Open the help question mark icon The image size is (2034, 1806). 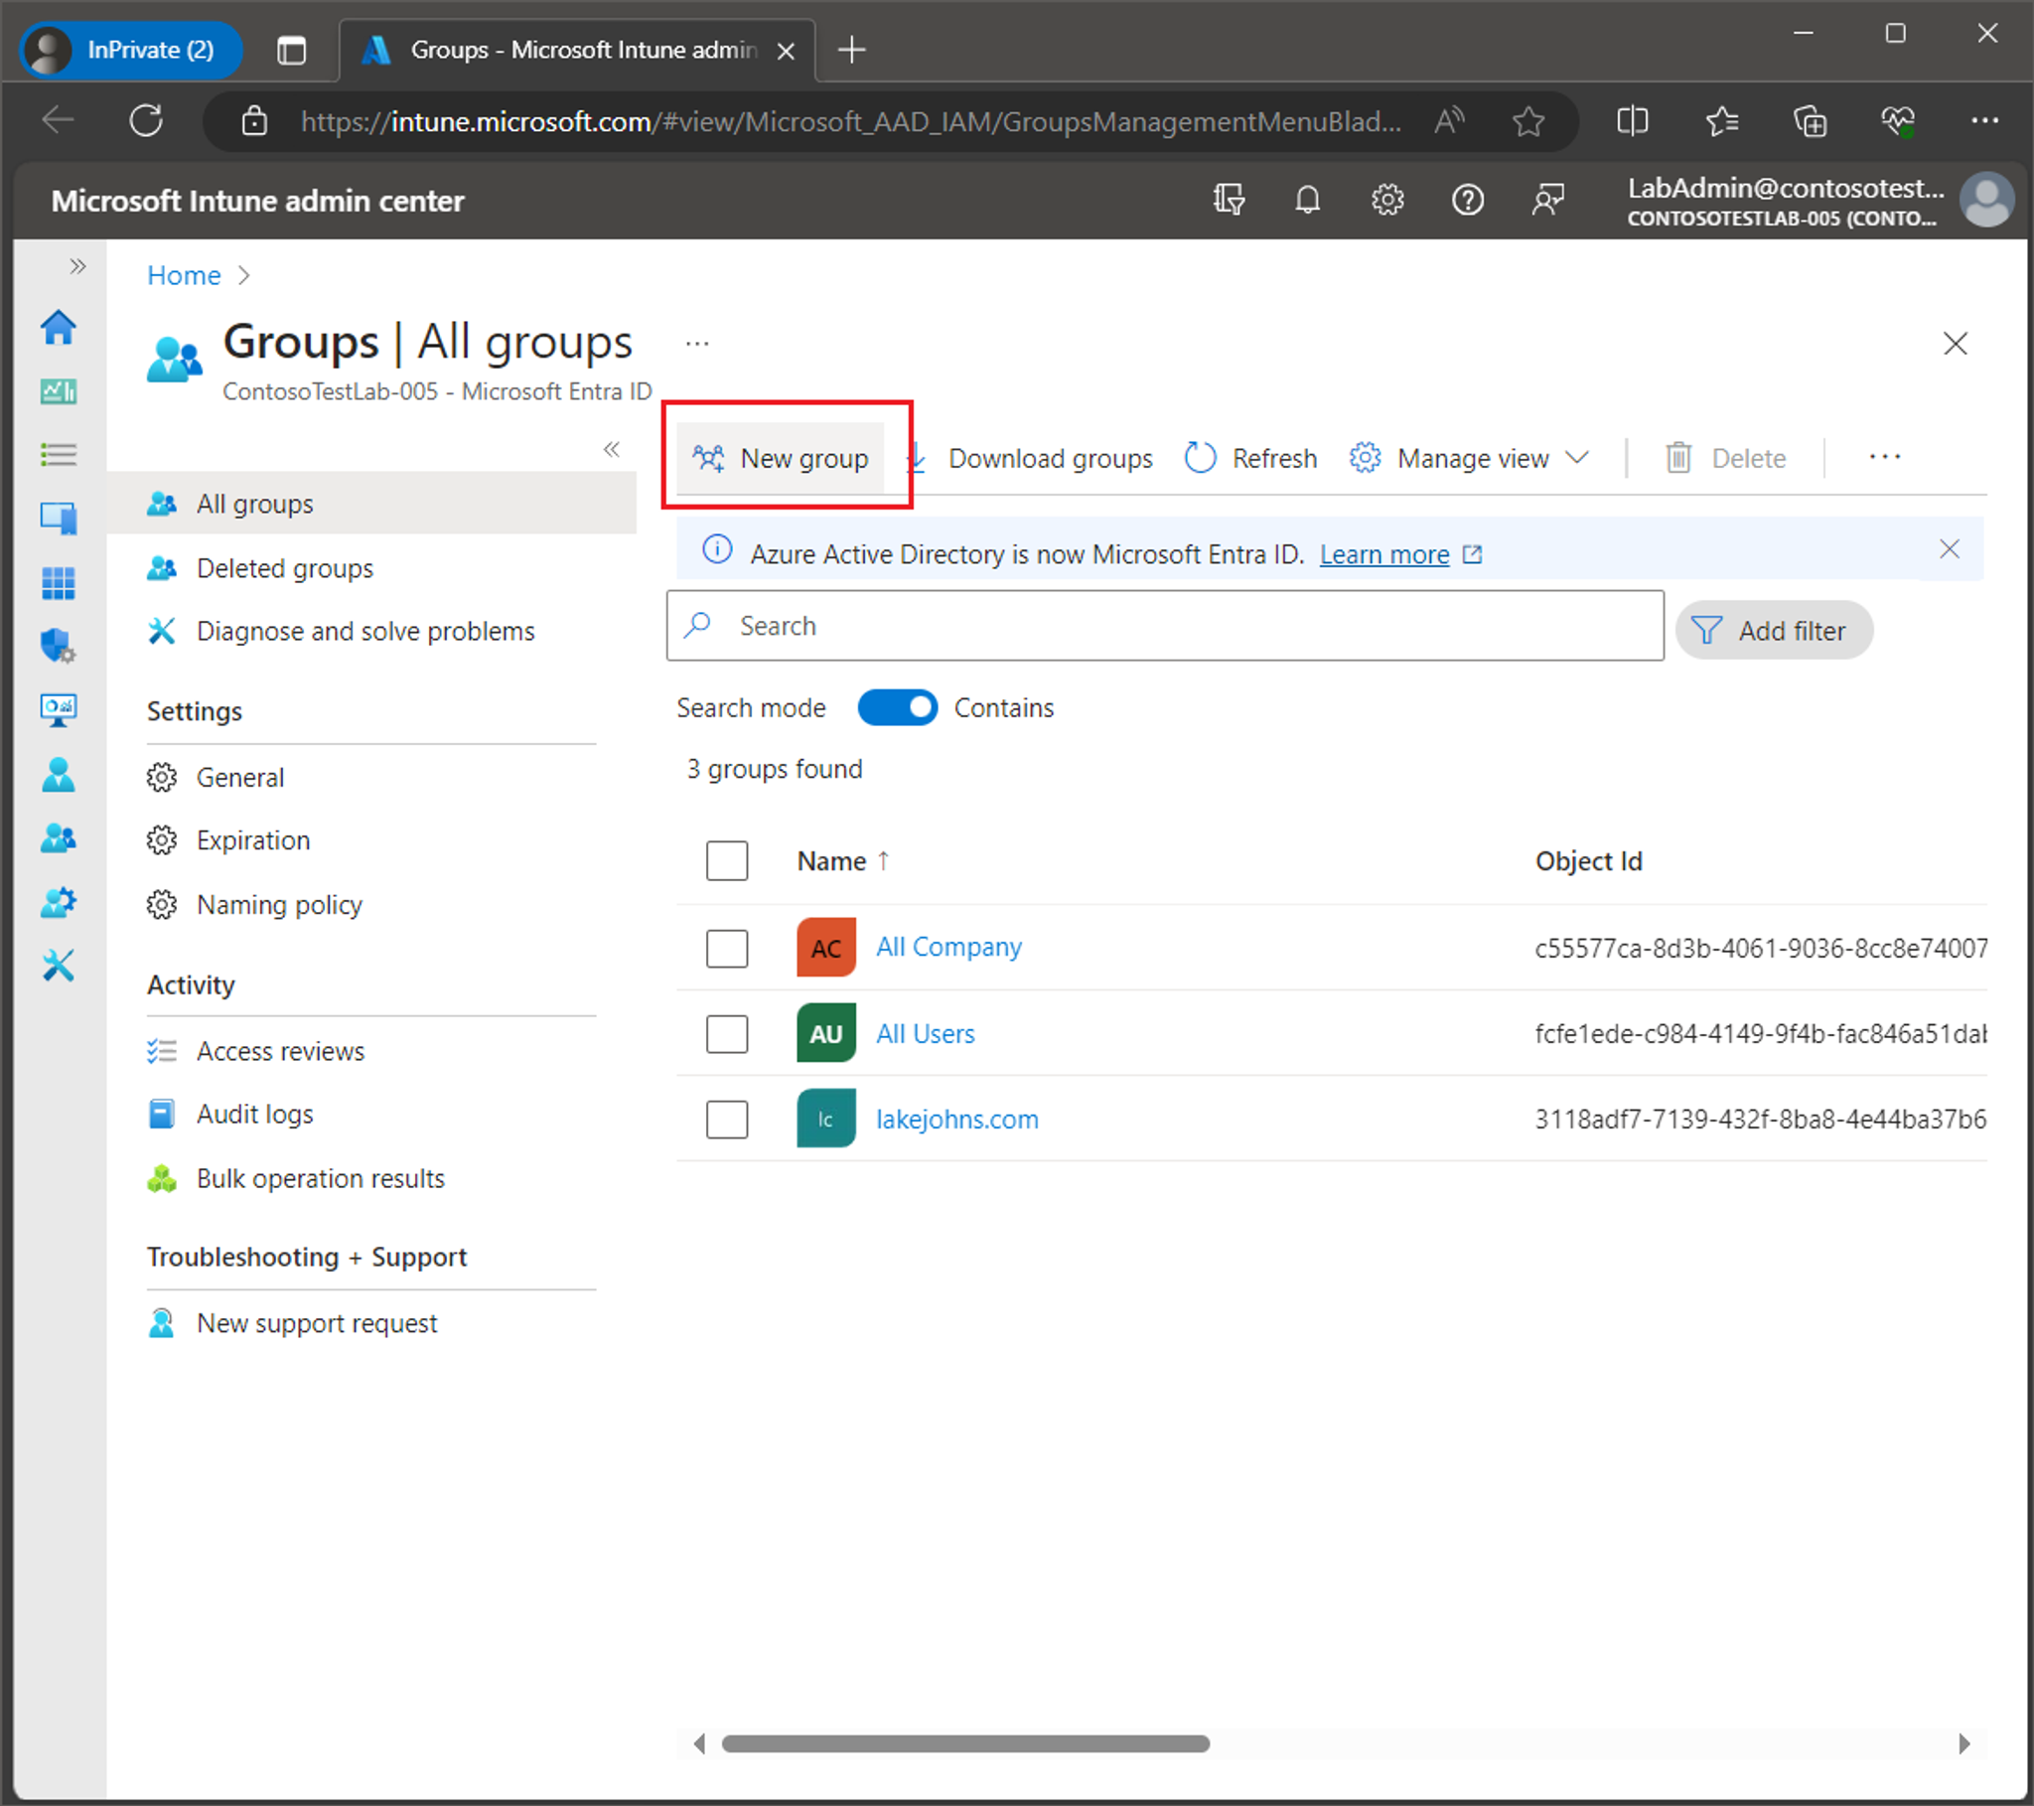pyautogui.click(x=1468, y=200)
